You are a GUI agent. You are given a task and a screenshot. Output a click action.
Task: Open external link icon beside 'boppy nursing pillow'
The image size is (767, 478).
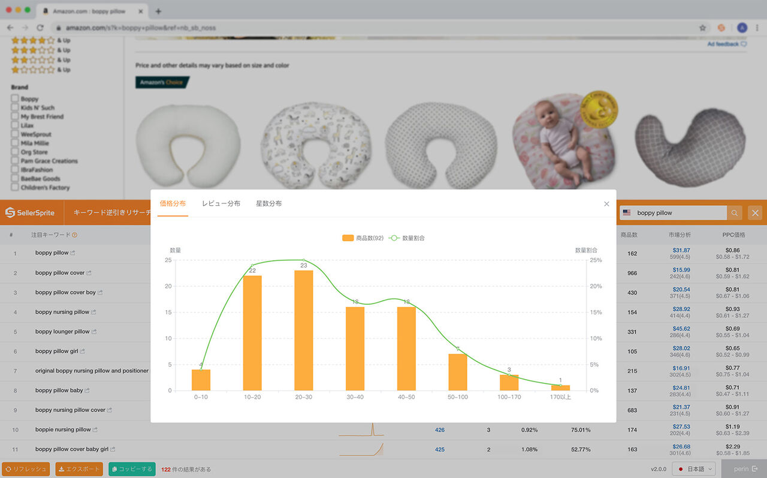point(94,312)
